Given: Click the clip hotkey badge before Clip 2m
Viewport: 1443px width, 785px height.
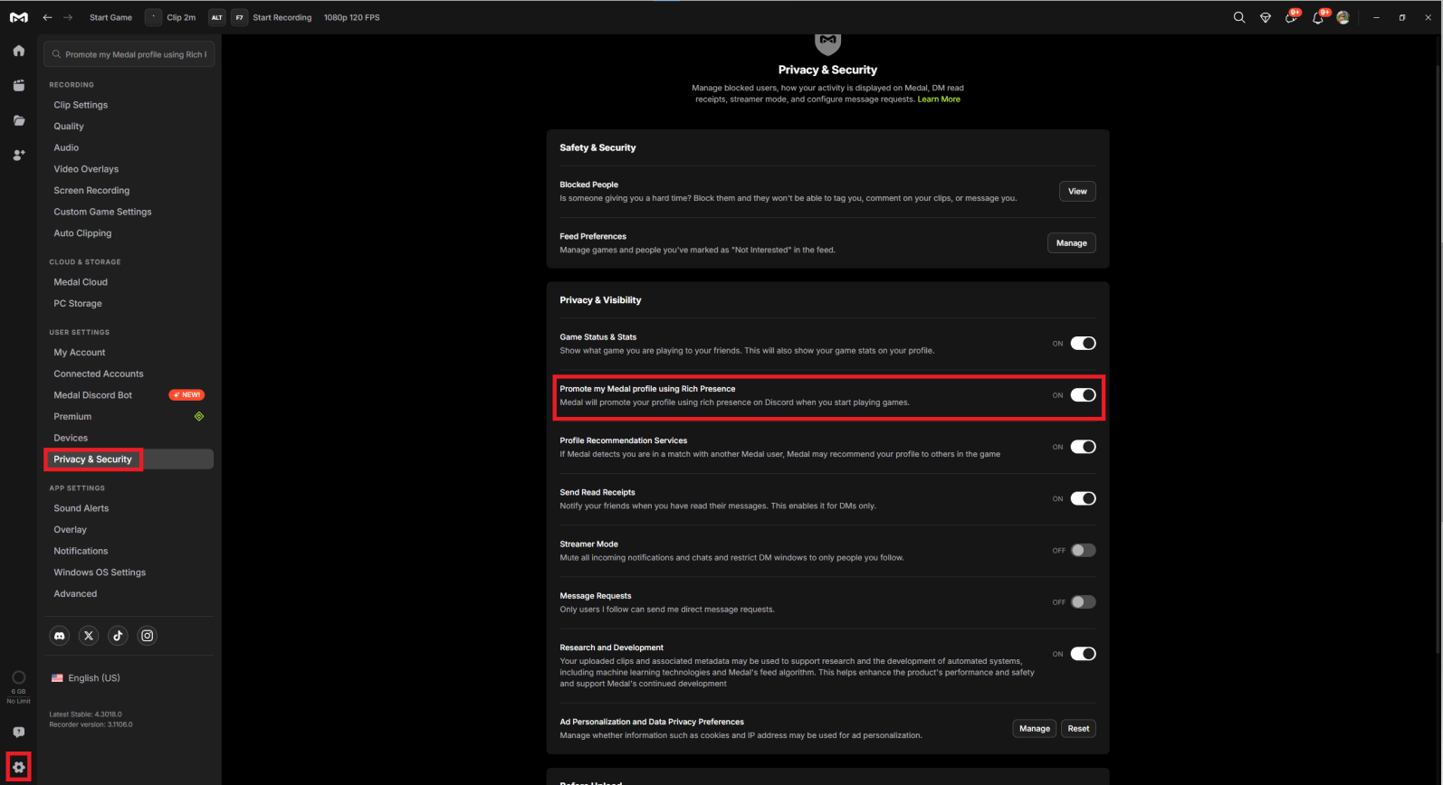Looking at the screenshot, I should point(153,17).
